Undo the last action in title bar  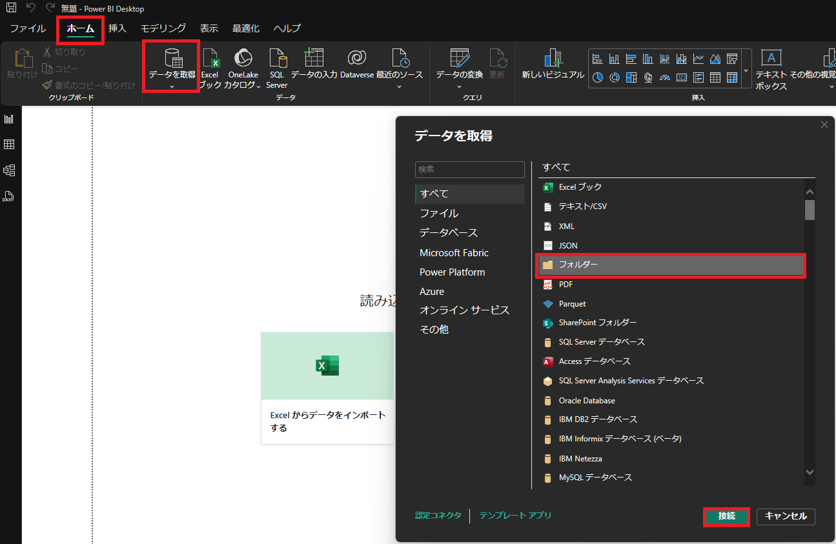[x=31, y=8]
